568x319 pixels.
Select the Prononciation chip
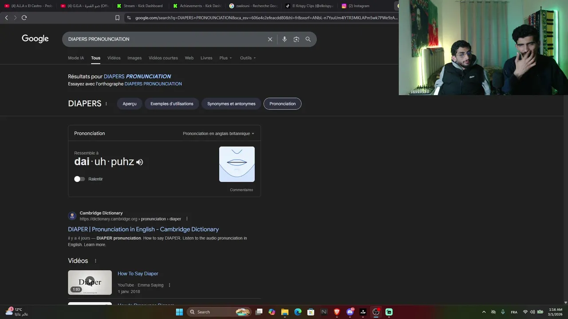(282, 104)
